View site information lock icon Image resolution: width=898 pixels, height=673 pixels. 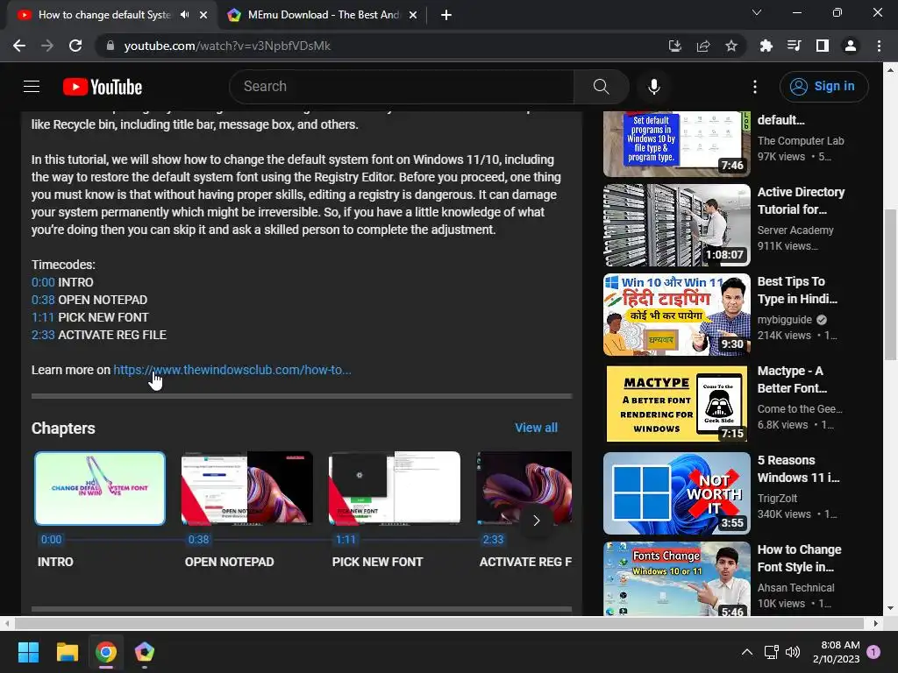pos(110,46)
